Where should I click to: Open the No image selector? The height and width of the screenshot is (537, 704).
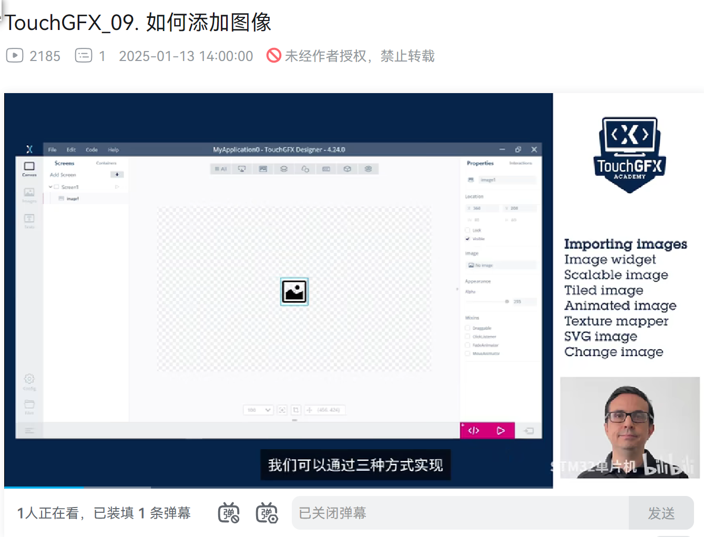pos(501,266)
